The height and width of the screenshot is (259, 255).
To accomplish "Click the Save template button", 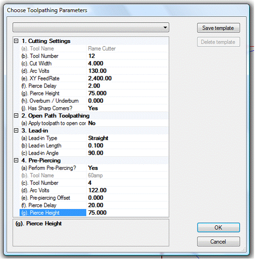I will [x=218, y=28].
